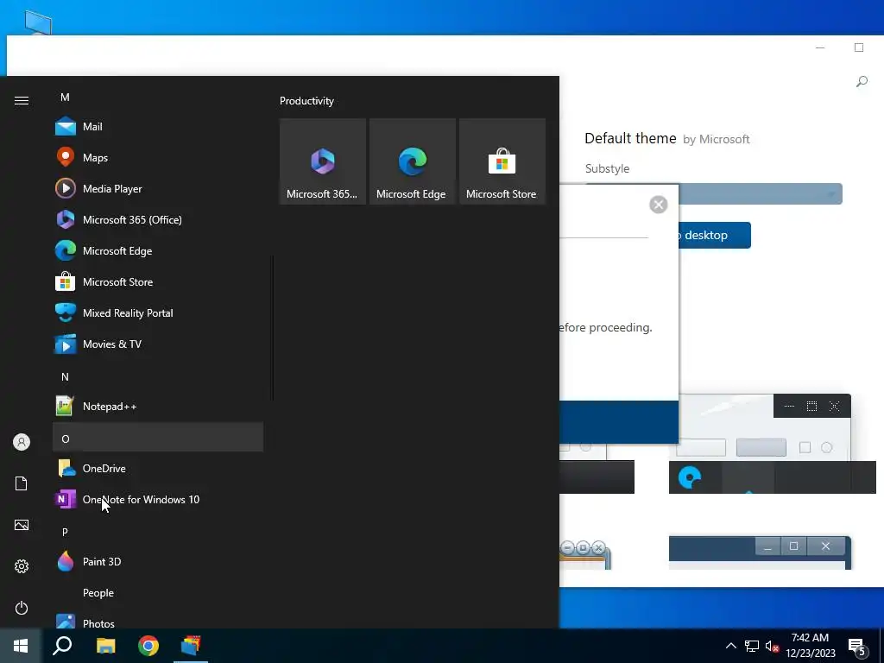Launch Maps from the app list

pos(158,157)
